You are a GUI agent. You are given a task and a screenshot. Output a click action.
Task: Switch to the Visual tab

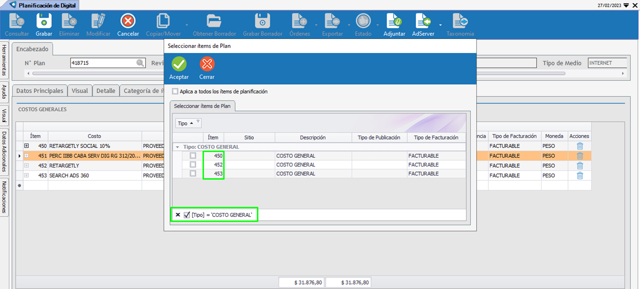[x=79, y=91]
